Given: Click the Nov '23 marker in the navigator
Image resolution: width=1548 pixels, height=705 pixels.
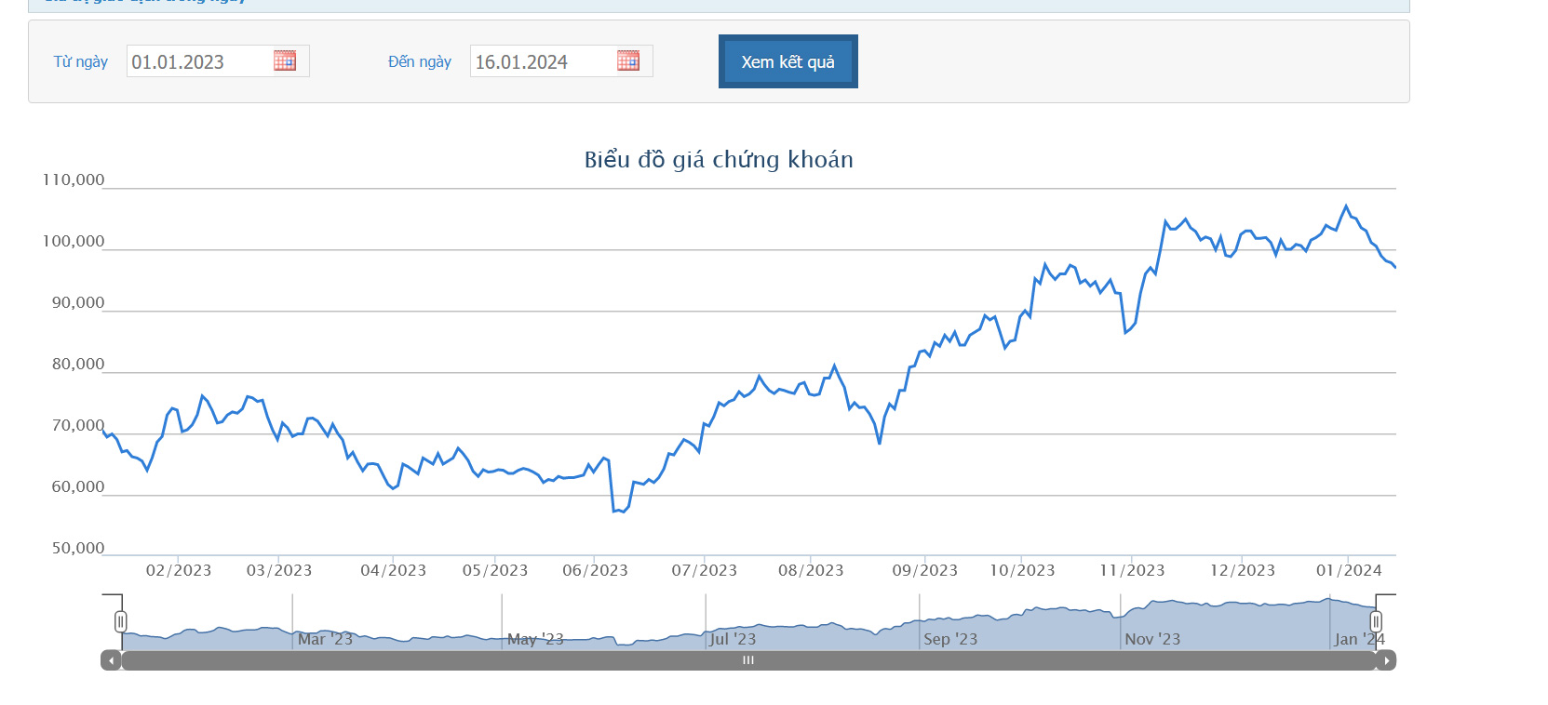Looking at the screenshot, I should [1151, 639].
